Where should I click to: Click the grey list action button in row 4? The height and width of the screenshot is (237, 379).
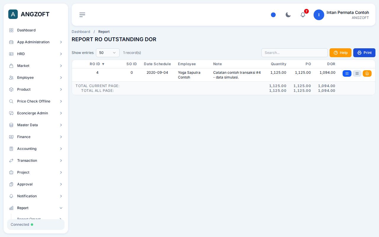tap(357, 73)
